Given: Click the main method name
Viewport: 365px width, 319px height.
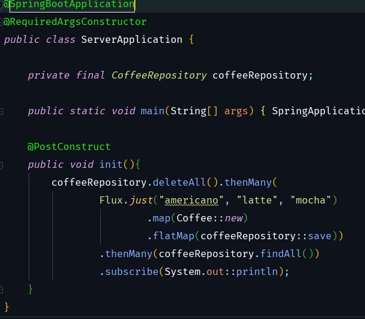Looking at the screenshot, I should click(153, 111).
